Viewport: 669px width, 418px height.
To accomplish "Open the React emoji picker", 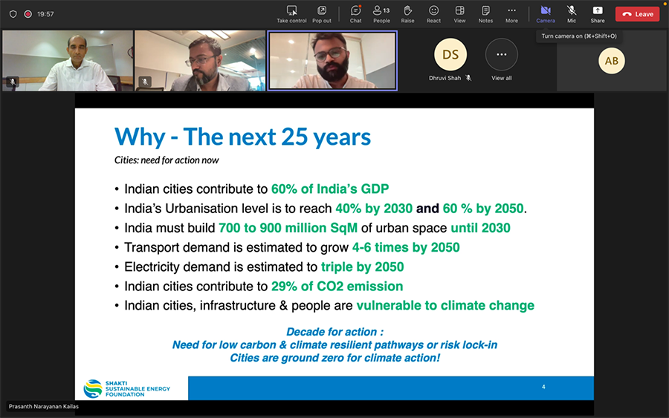I will point(433,14).
